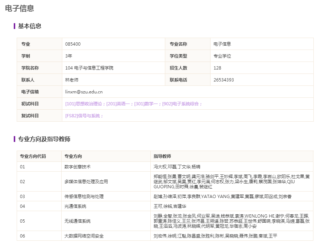Click the 联系人 row label
This screenshot has width=325, height=248.
28,80
